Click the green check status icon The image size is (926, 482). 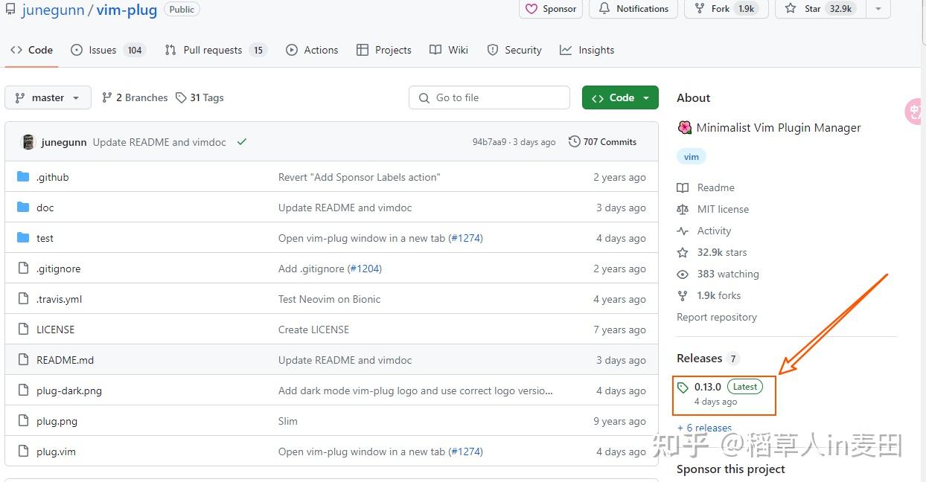(241, 141)
